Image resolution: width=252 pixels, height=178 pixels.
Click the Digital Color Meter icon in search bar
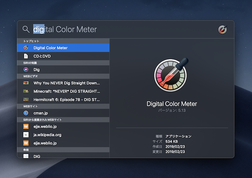pyautogui.click(x=223, y=29)
